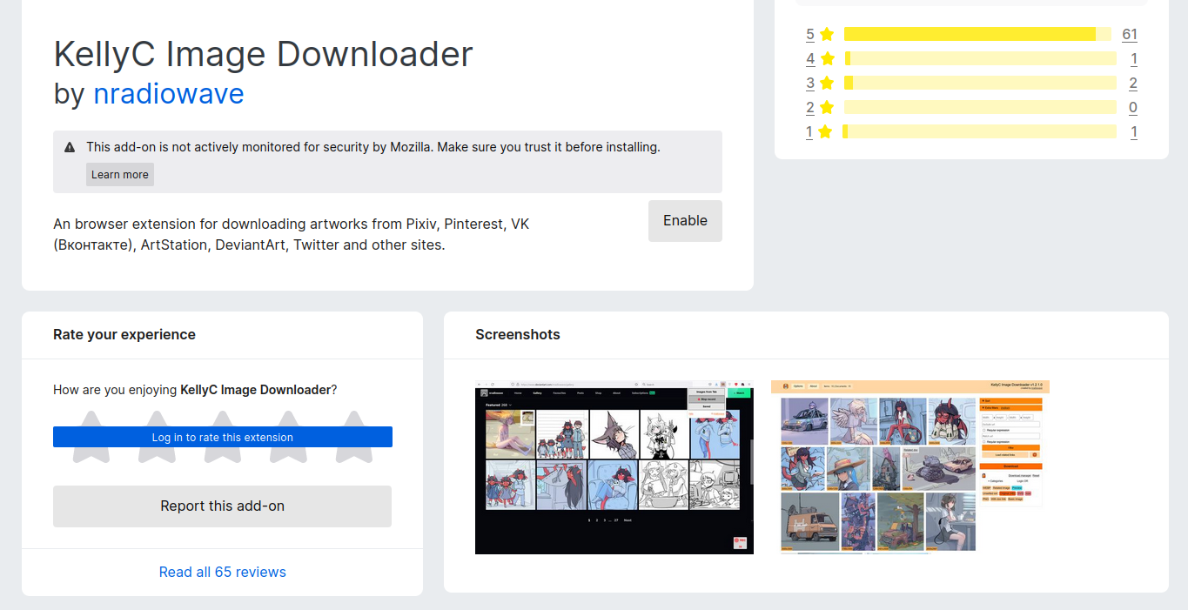Click the second rating star icon
Image resolution: width=1188 pixels, height=610 pixels.
click(x=157, y=437)
